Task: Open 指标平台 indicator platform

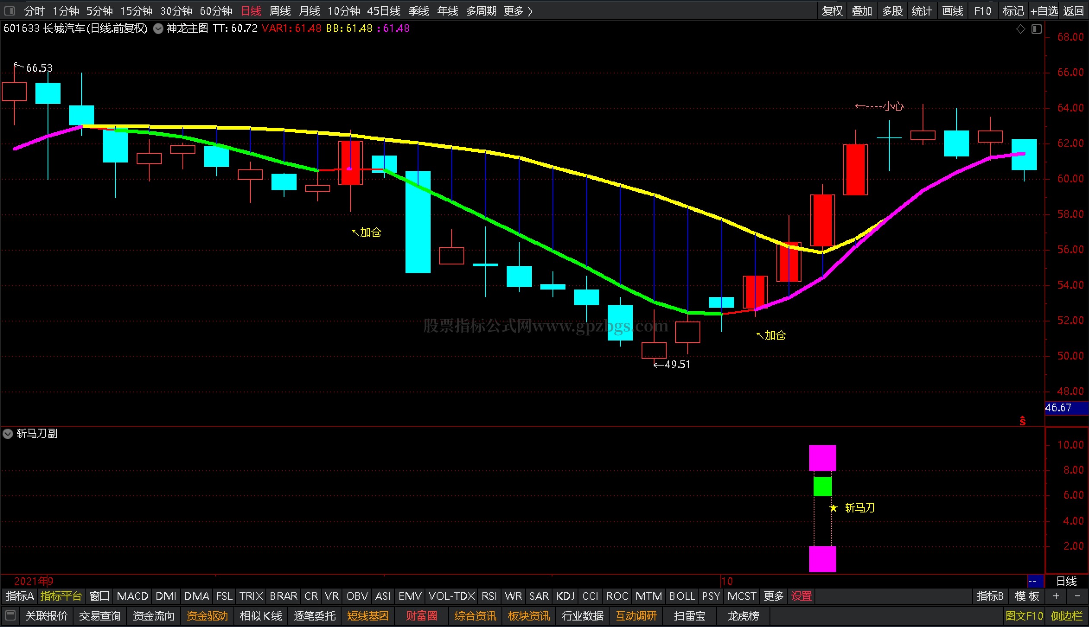Action: click(61, 596)
